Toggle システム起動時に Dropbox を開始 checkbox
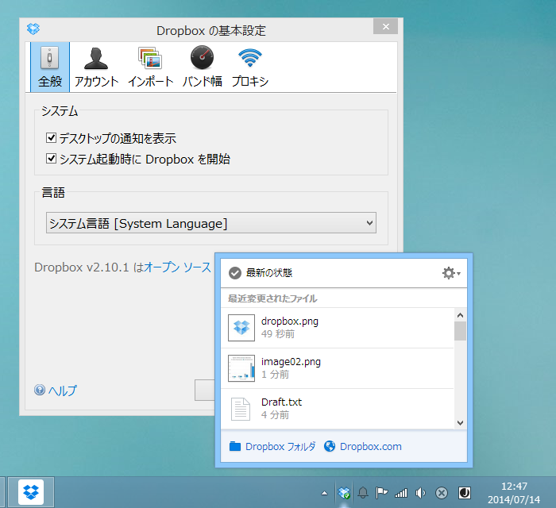The width and height of the screenshot is (556, 508). [51, 158]
